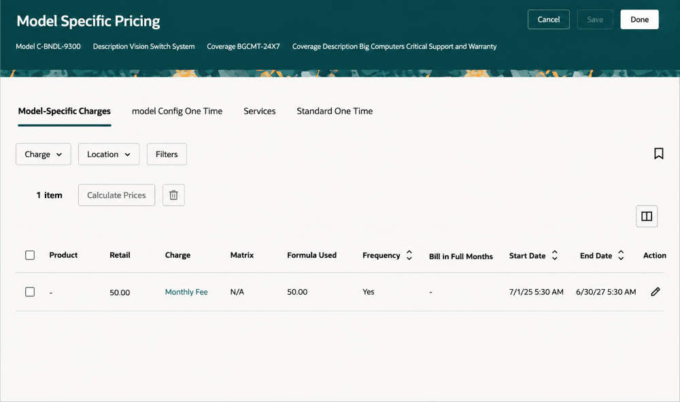Click the Retail value 50.00

coord(120,292)
